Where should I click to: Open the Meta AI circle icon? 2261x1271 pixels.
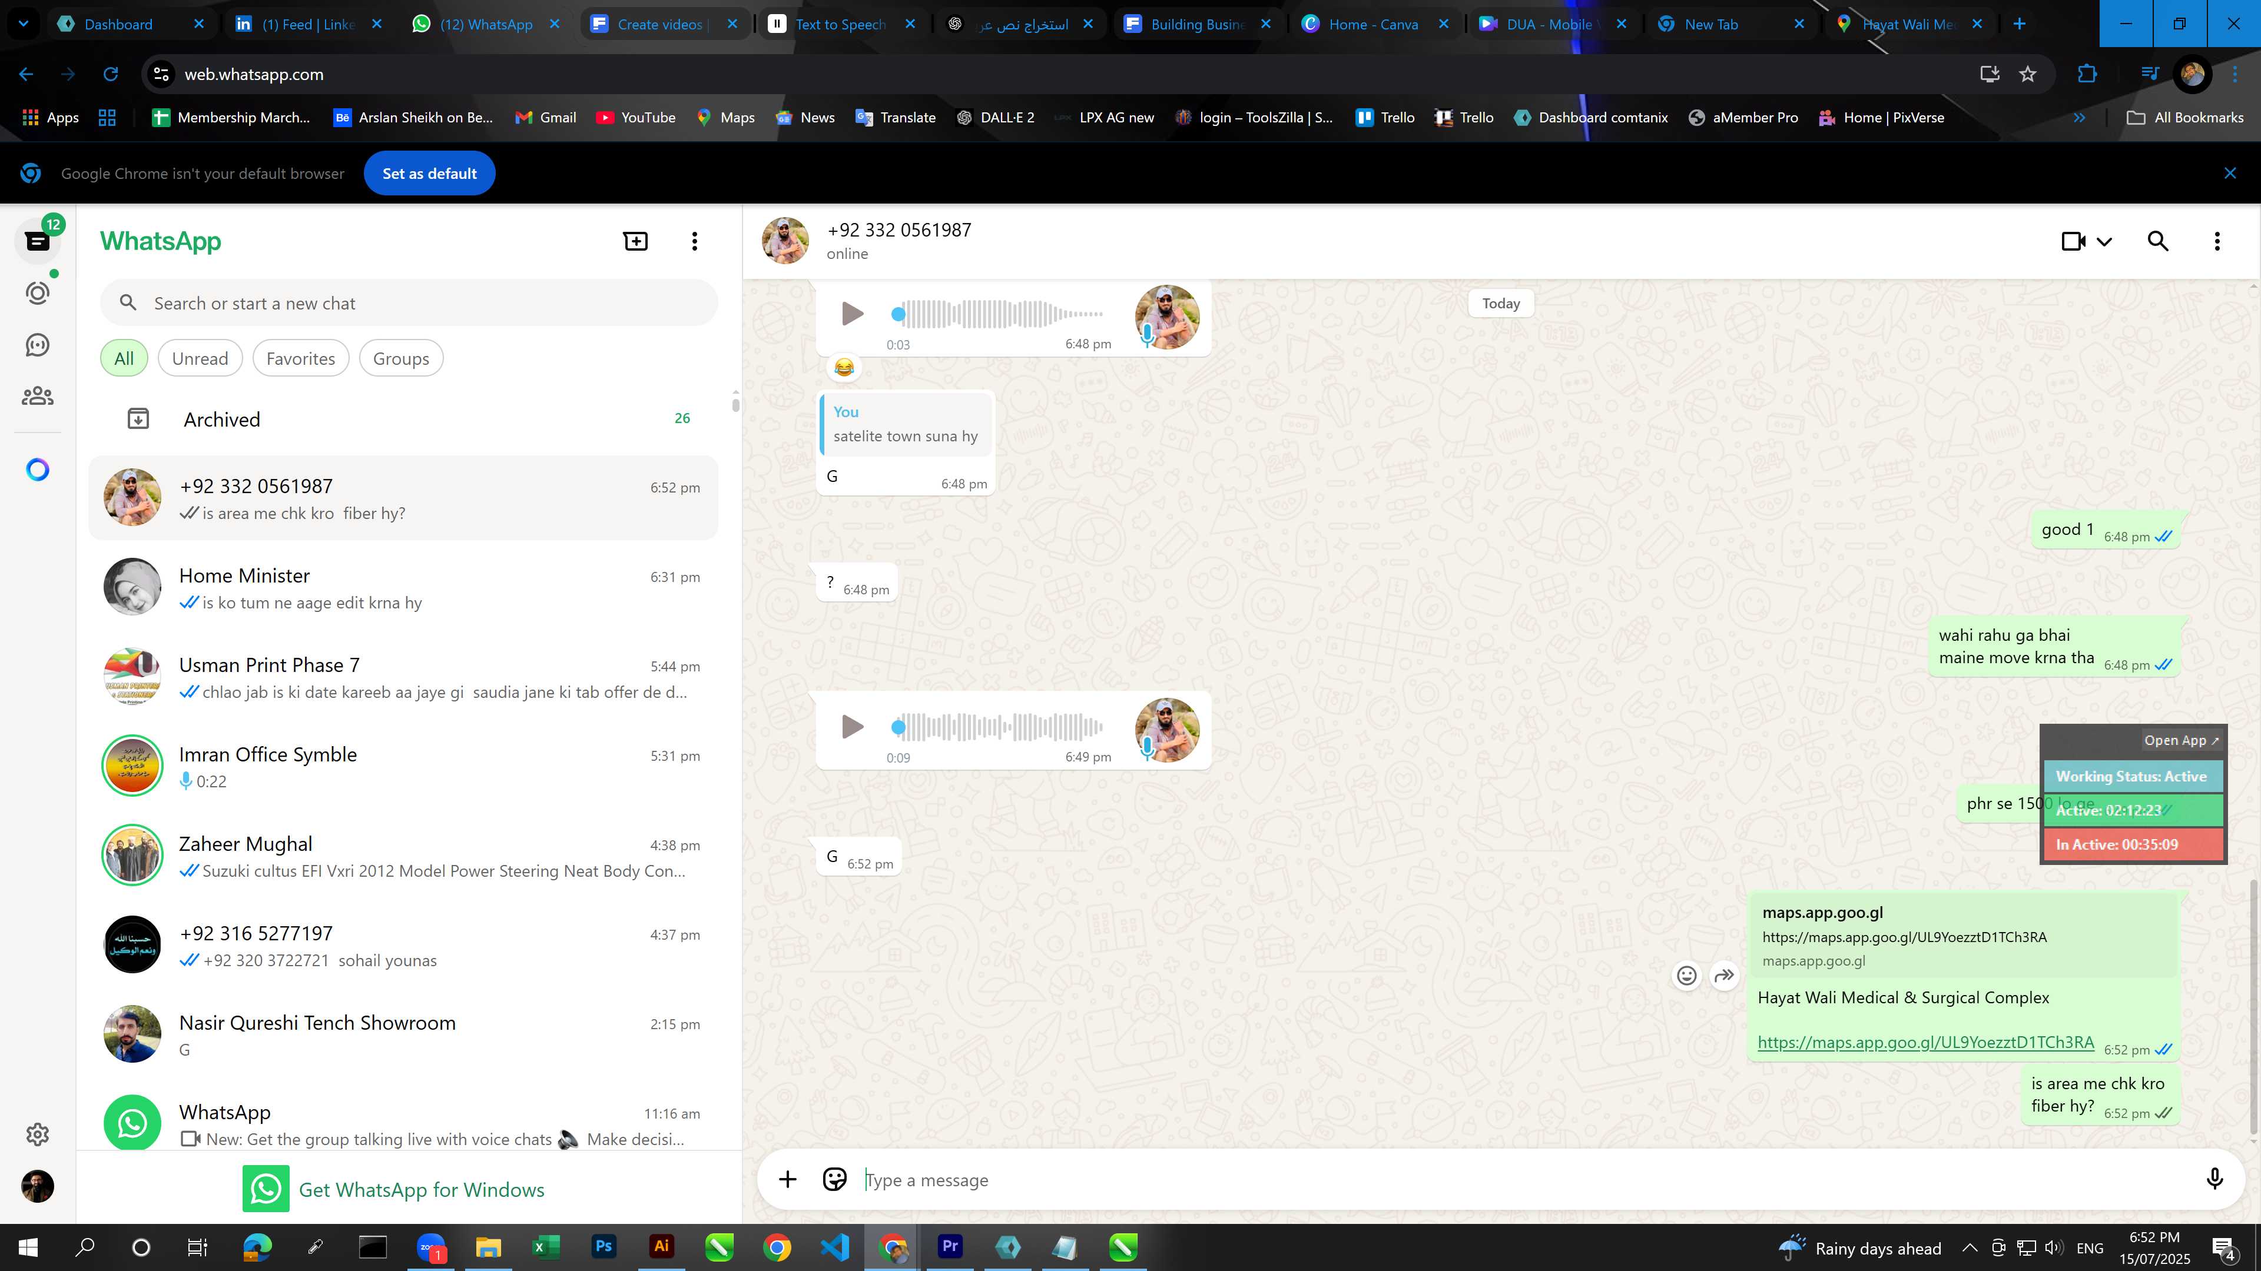click(x=38, y=470)
